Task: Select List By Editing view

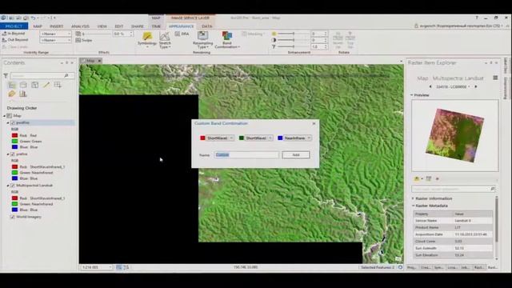Action: click(46, 86)
